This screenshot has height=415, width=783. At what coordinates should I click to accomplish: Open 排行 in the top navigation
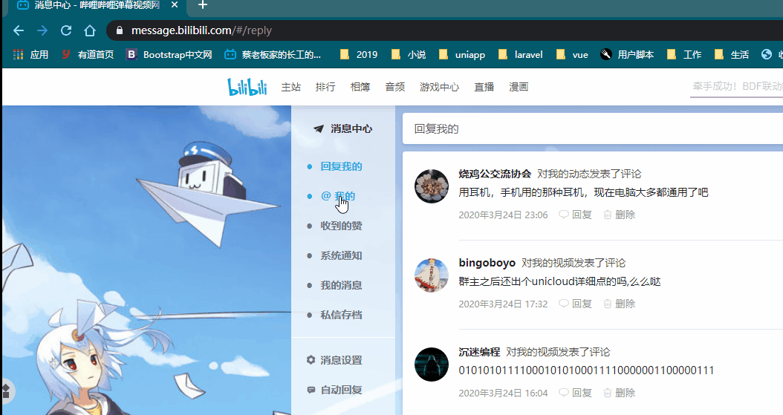point(325,87)
